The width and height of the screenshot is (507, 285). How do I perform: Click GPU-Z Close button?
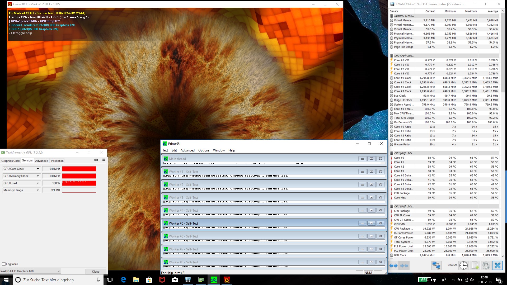click(x=96, y=272)
